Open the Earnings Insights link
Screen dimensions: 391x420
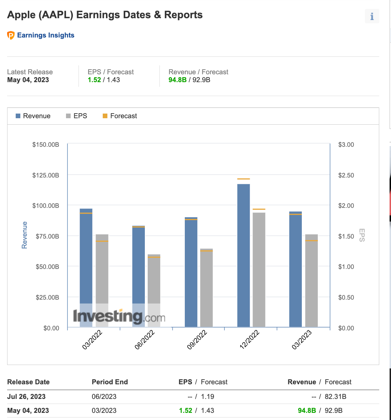coord(46,35)
